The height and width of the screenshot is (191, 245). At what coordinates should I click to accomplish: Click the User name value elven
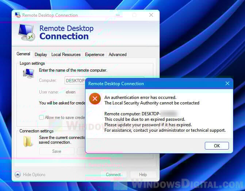tap(70, 92)
